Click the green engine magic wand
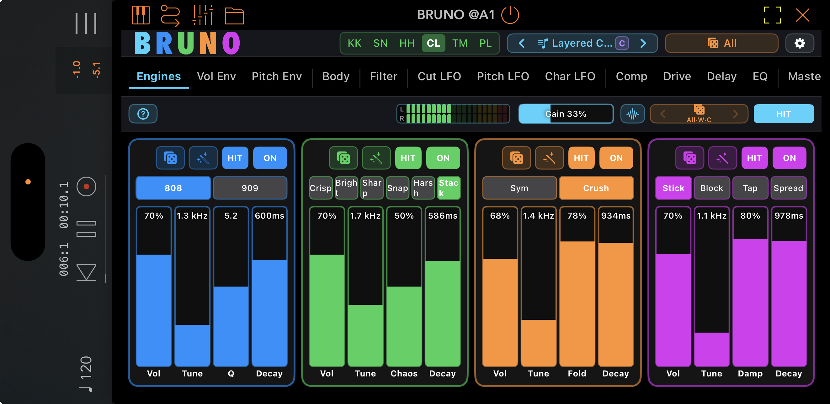830x404 pixels. click(x=376, y=158)
